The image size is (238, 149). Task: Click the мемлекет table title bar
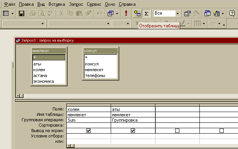click(x=49, y=51)
